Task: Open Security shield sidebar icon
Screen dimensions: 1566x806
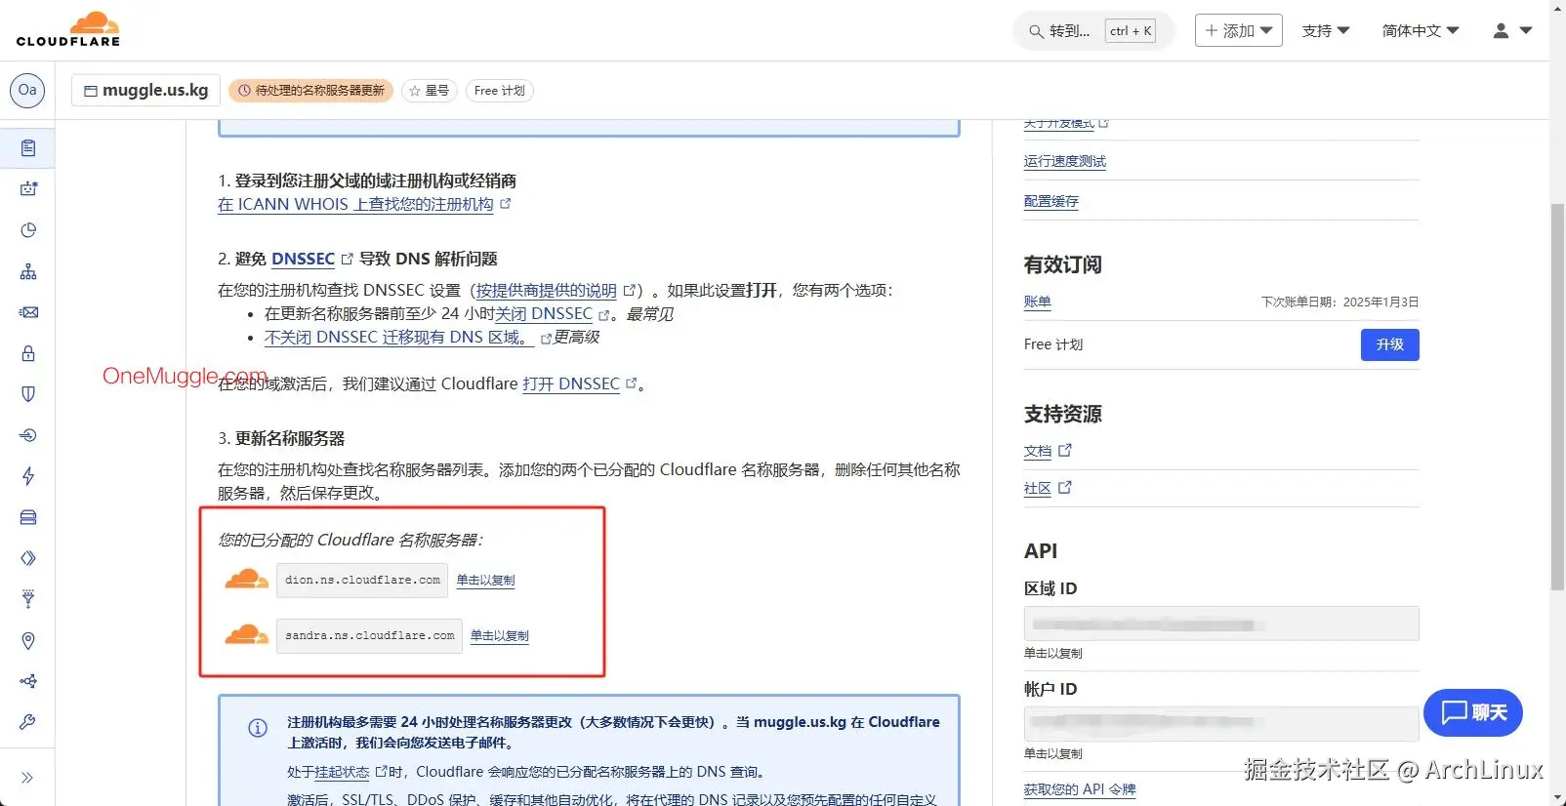Action: [28, 394]
